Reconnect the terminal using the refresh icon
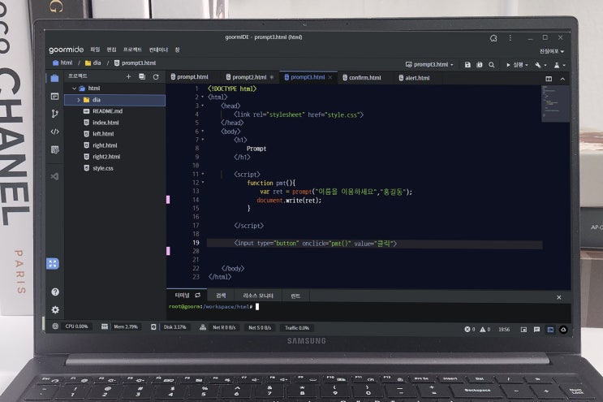Image resolution: width=603 pixels, height=402 pixels. (x=198, y=295)
